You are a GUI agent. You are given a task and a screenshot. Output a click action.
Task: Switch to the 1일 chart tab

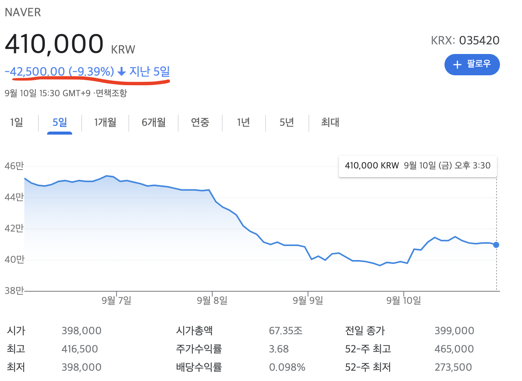tap(16, 122)
